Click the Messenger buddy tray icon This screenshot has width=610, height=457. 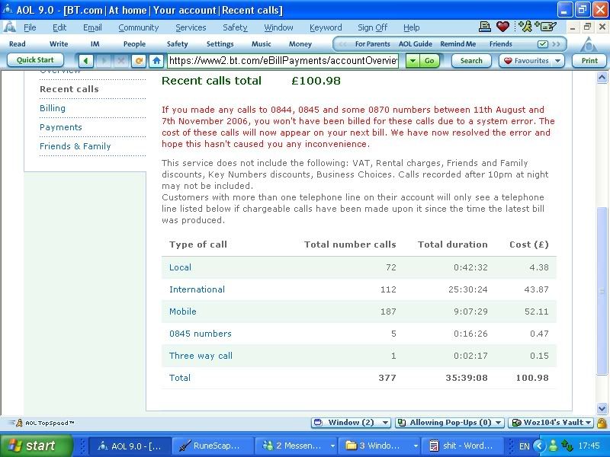click(x=553, y=446)
